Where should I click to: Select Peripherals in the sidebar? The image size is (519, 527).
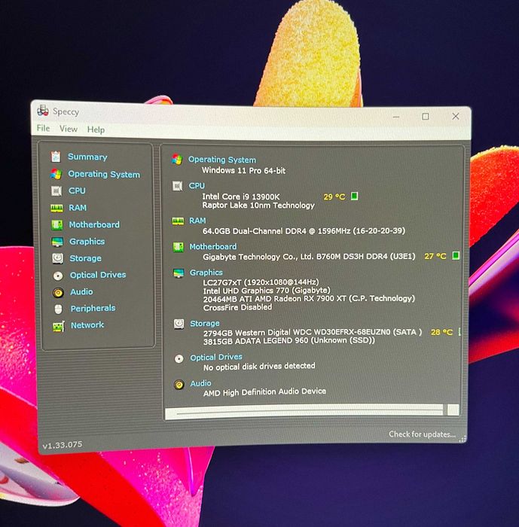(93, 308)
